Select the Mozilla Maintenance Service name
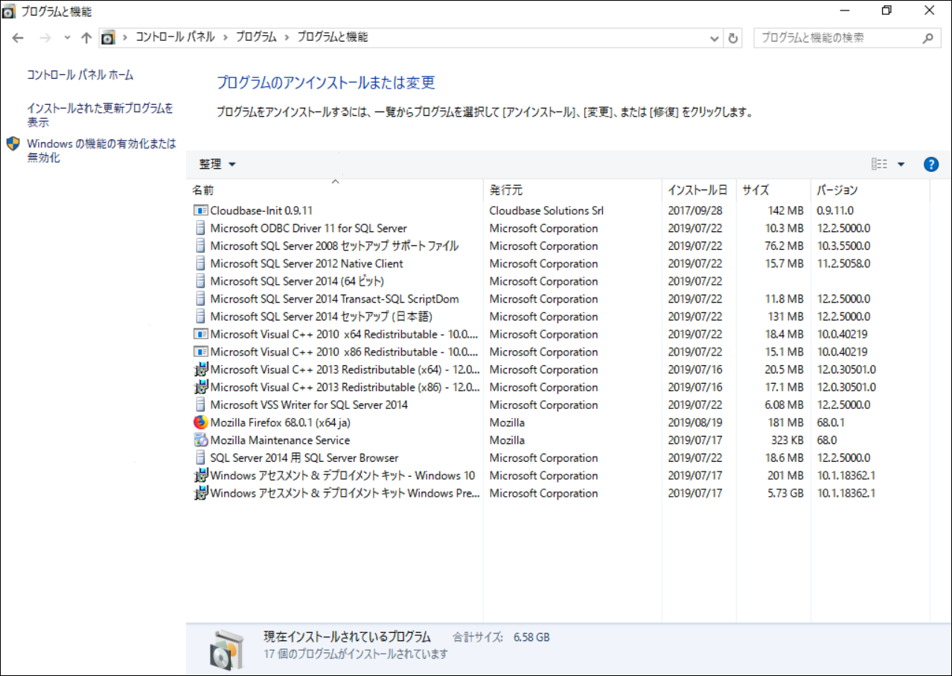 tap(280, 440)
